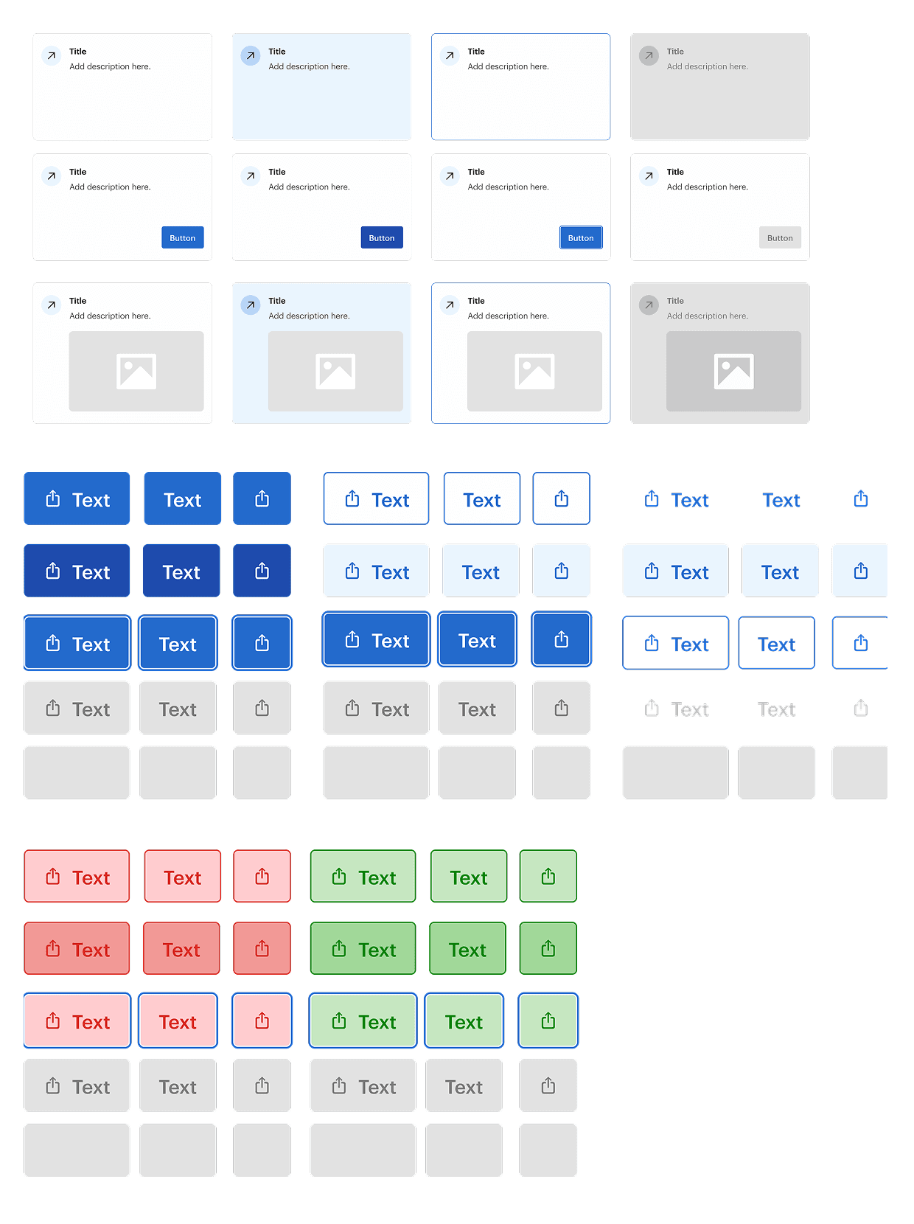Click green Text button with icon and blue ring
914x1224 pixels.
363,1020
